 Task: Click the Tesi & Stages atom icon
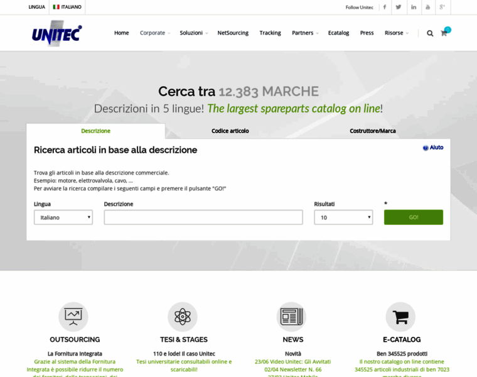[183, 317]
